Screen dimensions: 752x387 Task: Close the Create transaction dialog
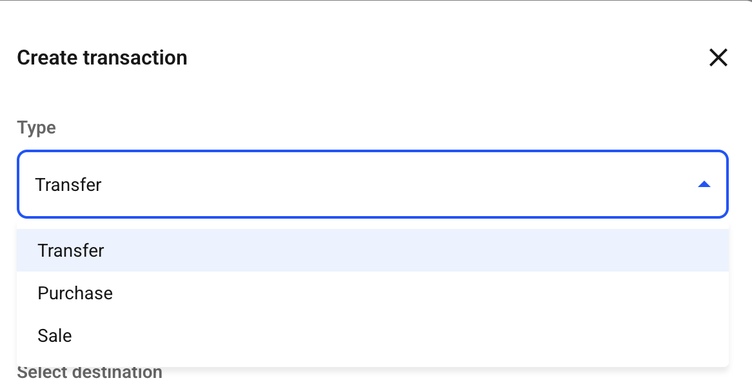coord(718,57)
